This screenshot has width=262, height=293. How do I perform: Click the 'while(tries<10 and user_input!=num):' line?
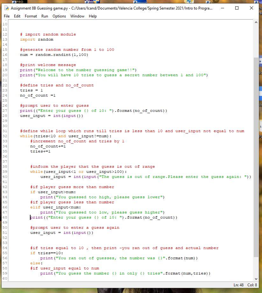[x=66, y=136]
